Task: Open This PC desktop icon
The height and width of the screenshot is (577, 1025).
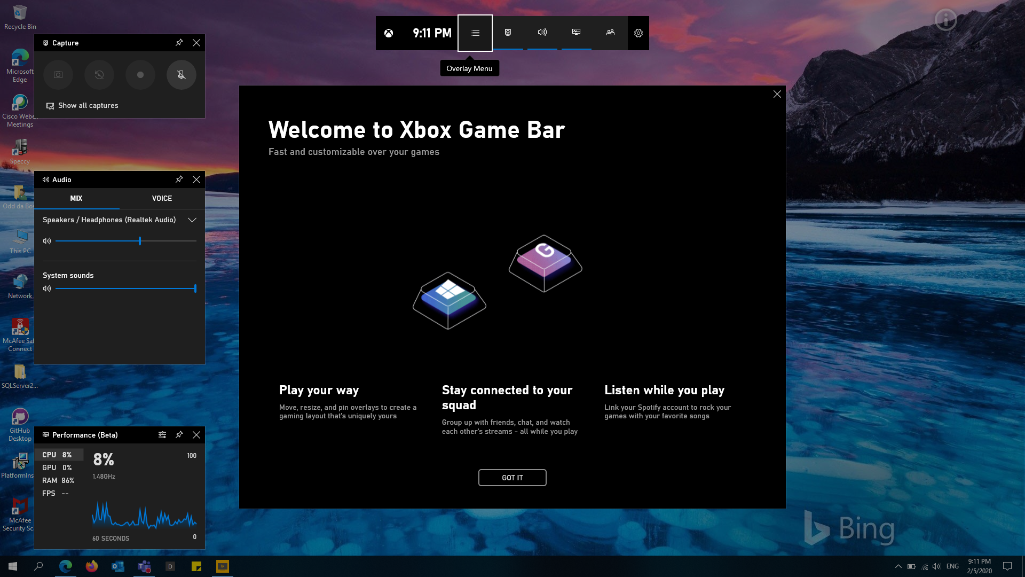Action: tap(20, 241)
